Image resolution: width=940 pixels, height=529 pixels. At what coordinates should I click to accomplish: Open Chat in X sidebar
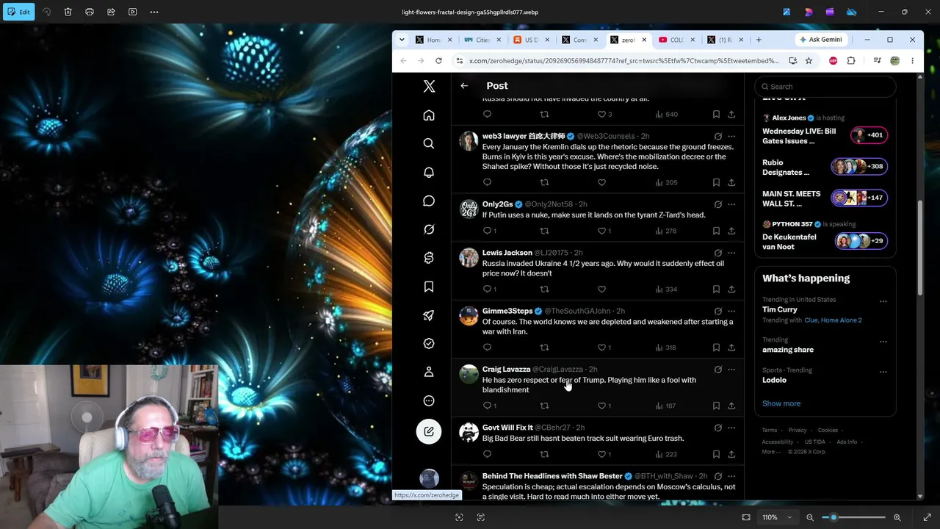[429, 201]
